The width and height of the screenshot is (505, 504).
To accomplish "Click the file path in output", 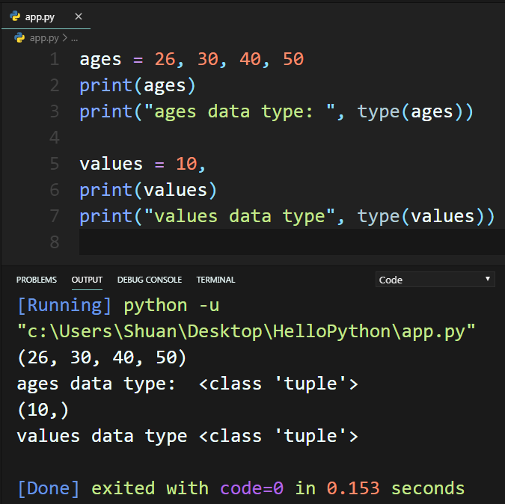I will click(246, 331).
